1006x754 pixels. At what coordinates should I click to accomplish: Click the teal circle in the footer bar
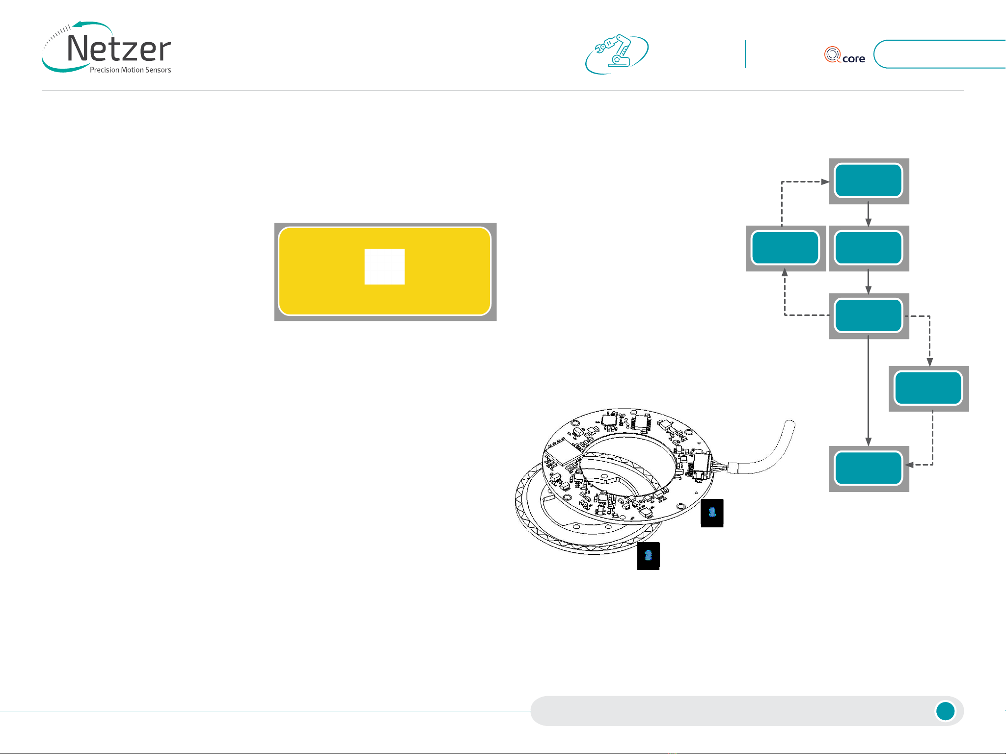(945, 711)
